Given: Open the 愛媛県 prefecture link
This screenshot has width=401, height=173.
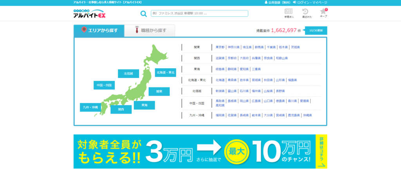Looking at the screenshot, I should pyautogui.click(x=304, y=101).
